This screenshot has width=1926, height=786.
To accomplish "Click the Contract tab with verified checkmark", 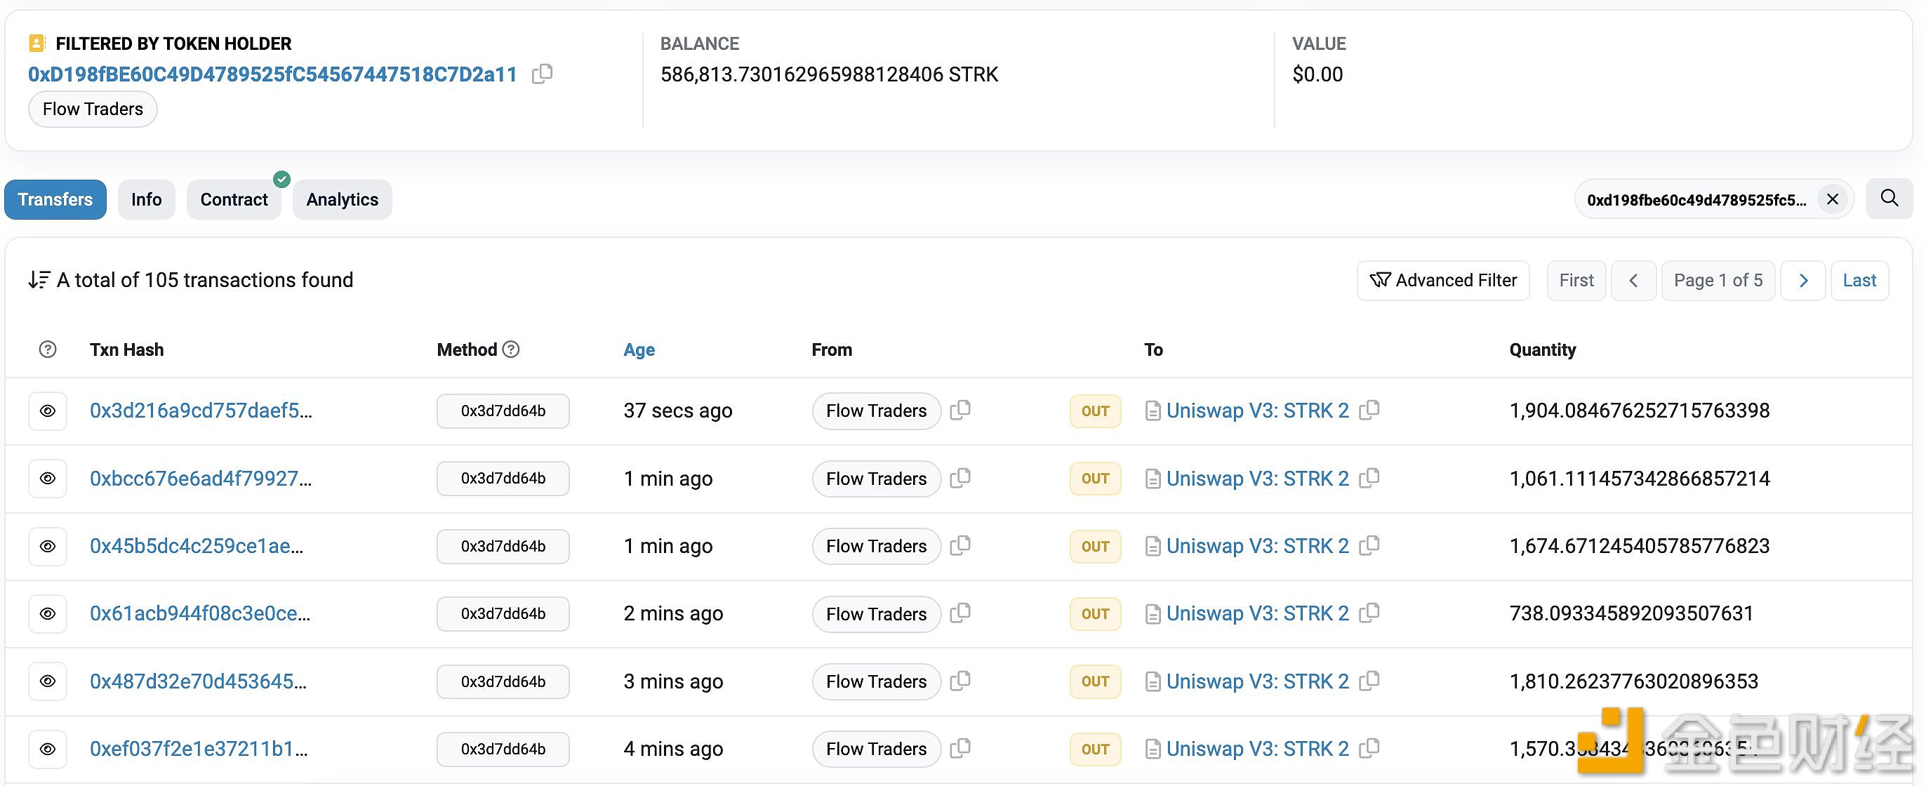I will tap(234, 198).
